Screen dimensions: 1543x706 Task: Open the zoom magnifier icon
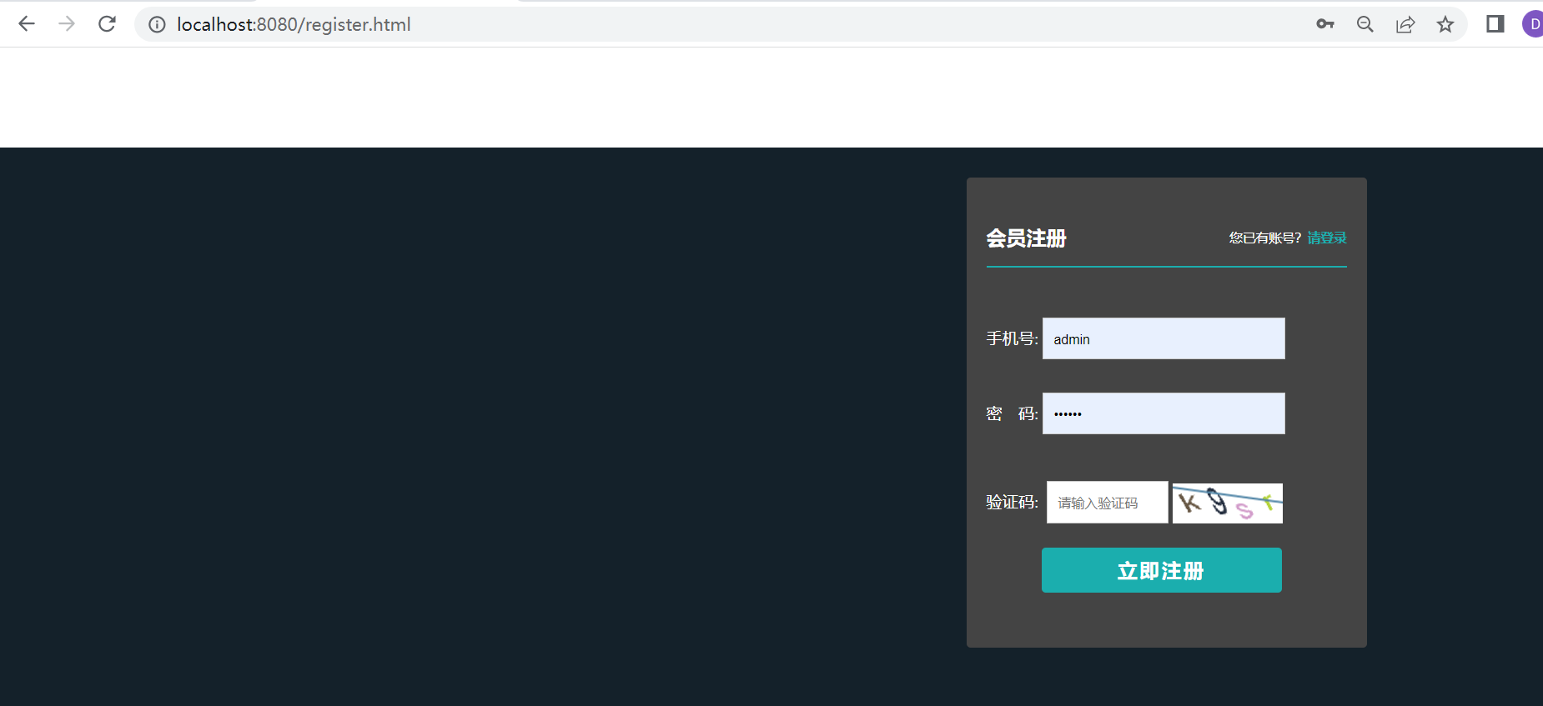tap(1365, 24)
